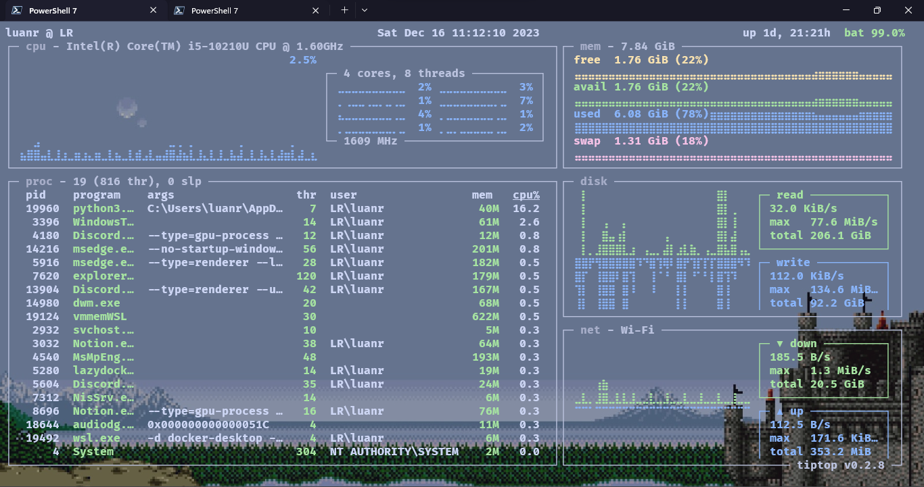Screen dimensions: 924x487
Task: Click the disk write 112.0 KiB/s value
Action: pos(807,276)
